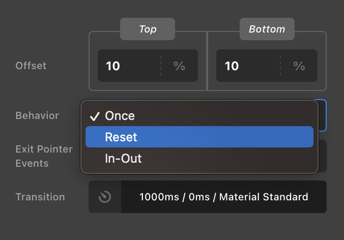Click the dashed divider in Bottom offset field
The image size is (344, 240).
tap(280, 66)
